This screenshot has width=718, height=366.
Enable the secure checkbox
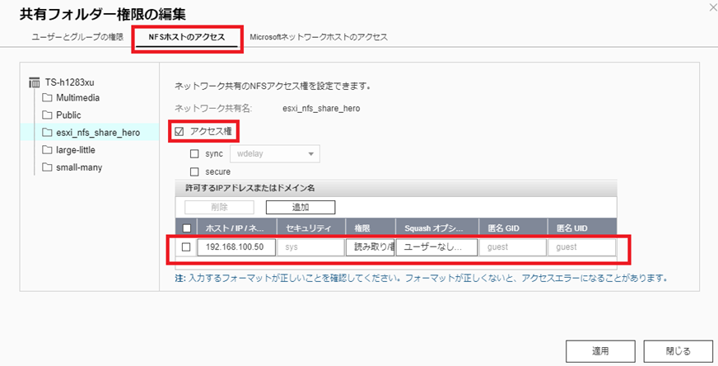[194, 171]
